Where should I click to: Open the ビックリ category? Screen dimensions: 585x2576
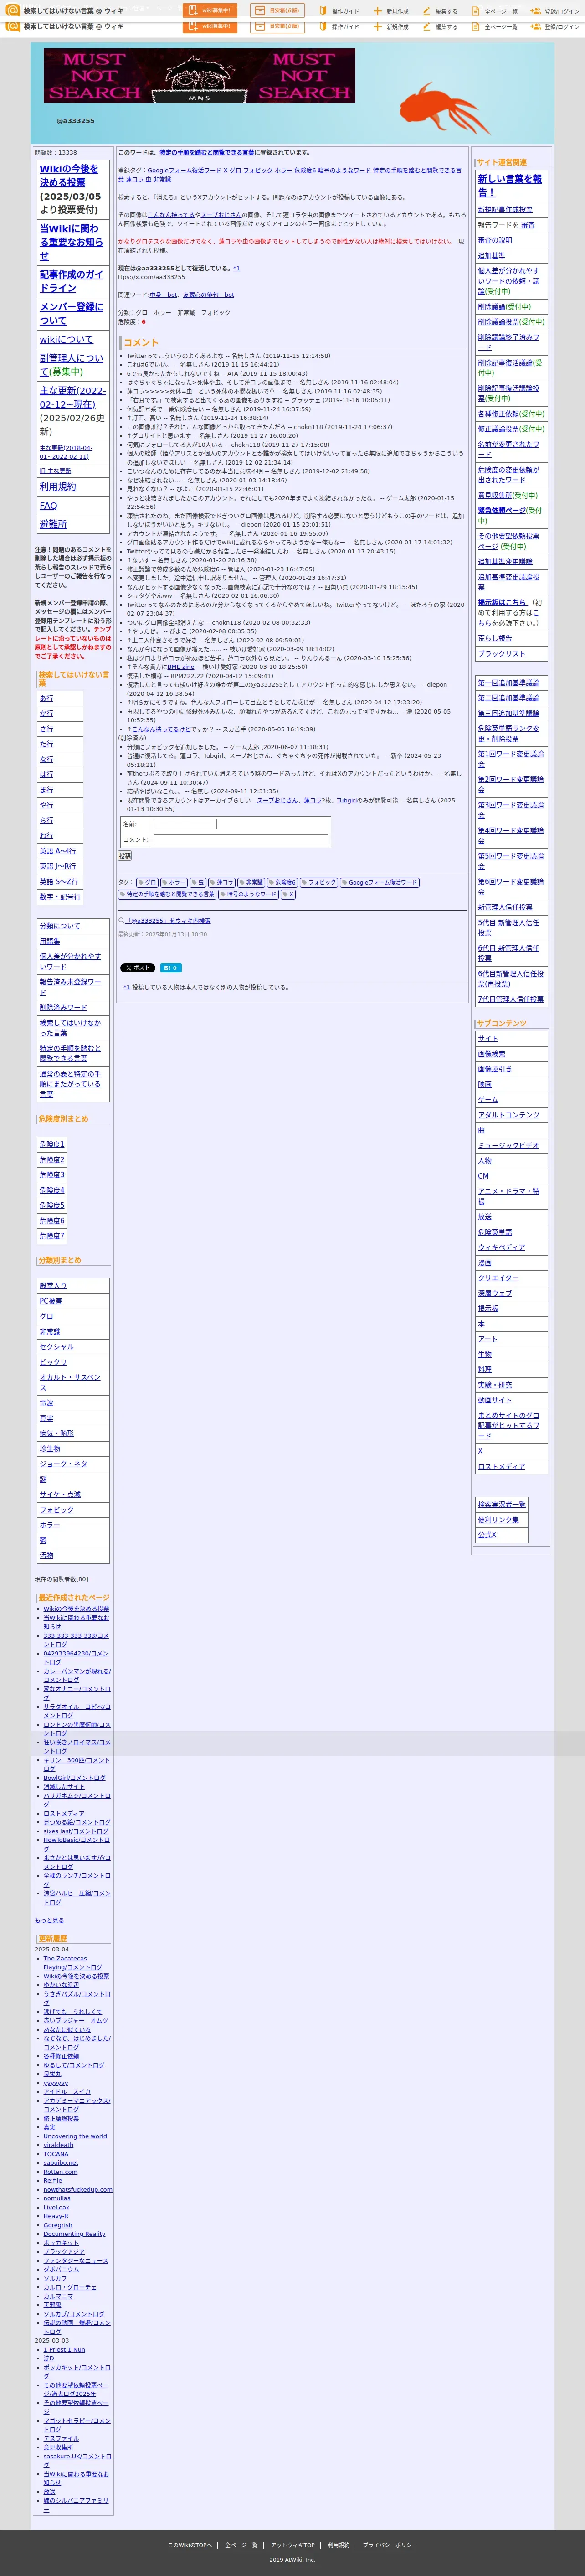coord(53,1362)
